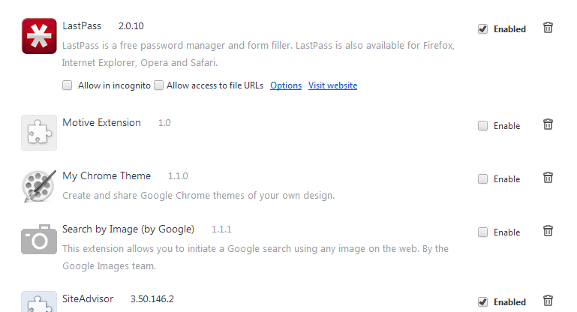Click My Chrome Theme version 1.1.0
This screenshot has height=312, width=577.
[x=178, y=176]
